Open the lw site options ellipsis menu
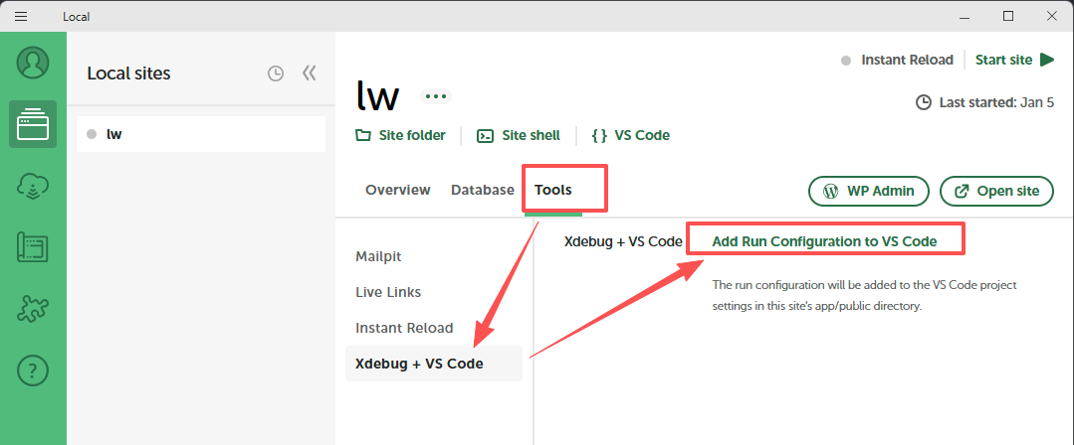The image size is (1074, 445). coord(436,96)
